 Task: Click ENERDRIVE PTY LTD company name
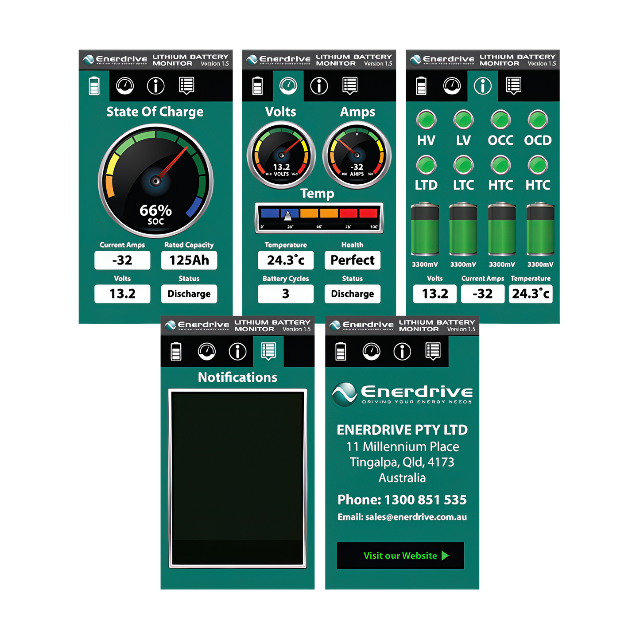click(x=402, y=430)
